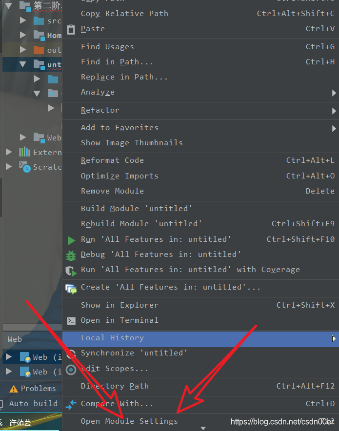Select Optimize Imports
The image size is (339, 431).
pyautogui.click(x=200, y=176)
